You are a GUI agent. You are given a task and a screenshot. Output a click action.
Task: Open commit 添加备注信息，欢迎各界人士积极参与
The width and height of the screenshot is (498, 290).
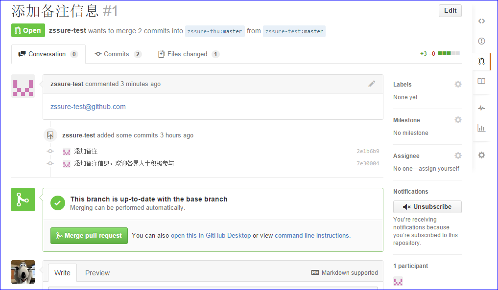click(124, 163)
